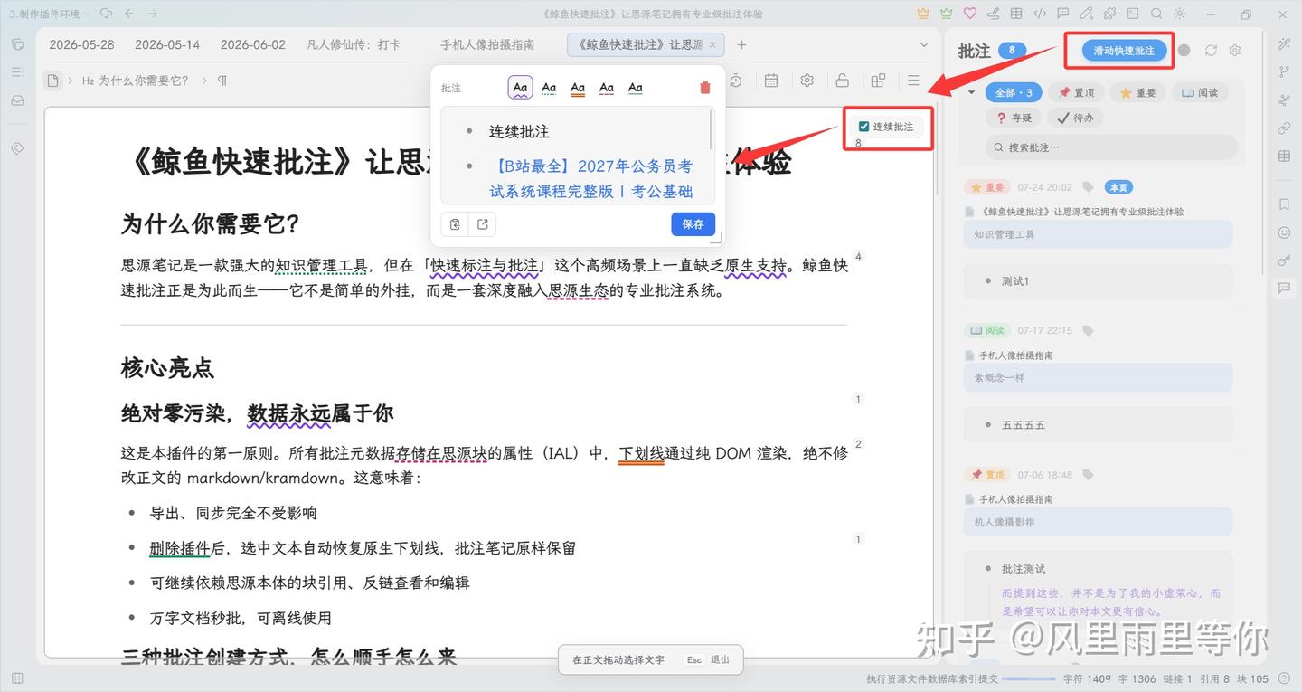Select the purple wavy underline style
Image resolution: width=1302 pixels, height=692 pixels.
(x=520, y=88)
